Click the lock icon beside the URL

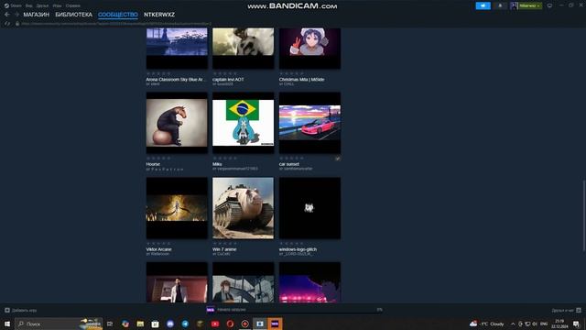[x=17, y=24]
